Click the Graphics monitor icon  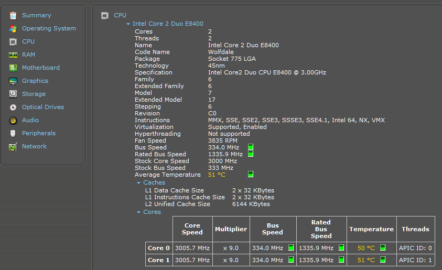[x=13, y=81]
